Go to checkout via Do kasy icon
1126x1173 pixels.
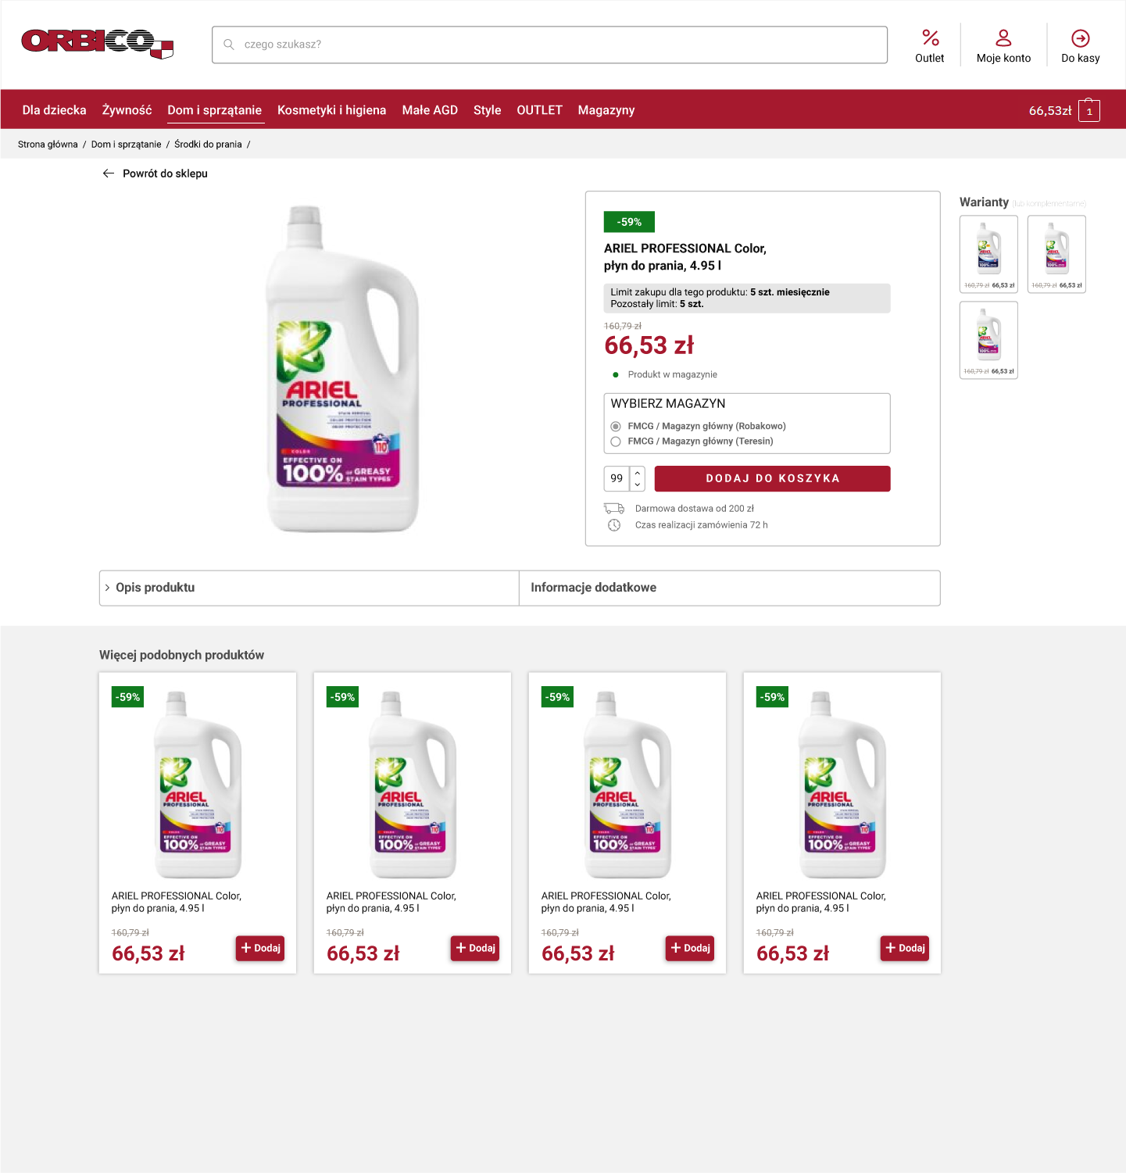(1080, 38)
